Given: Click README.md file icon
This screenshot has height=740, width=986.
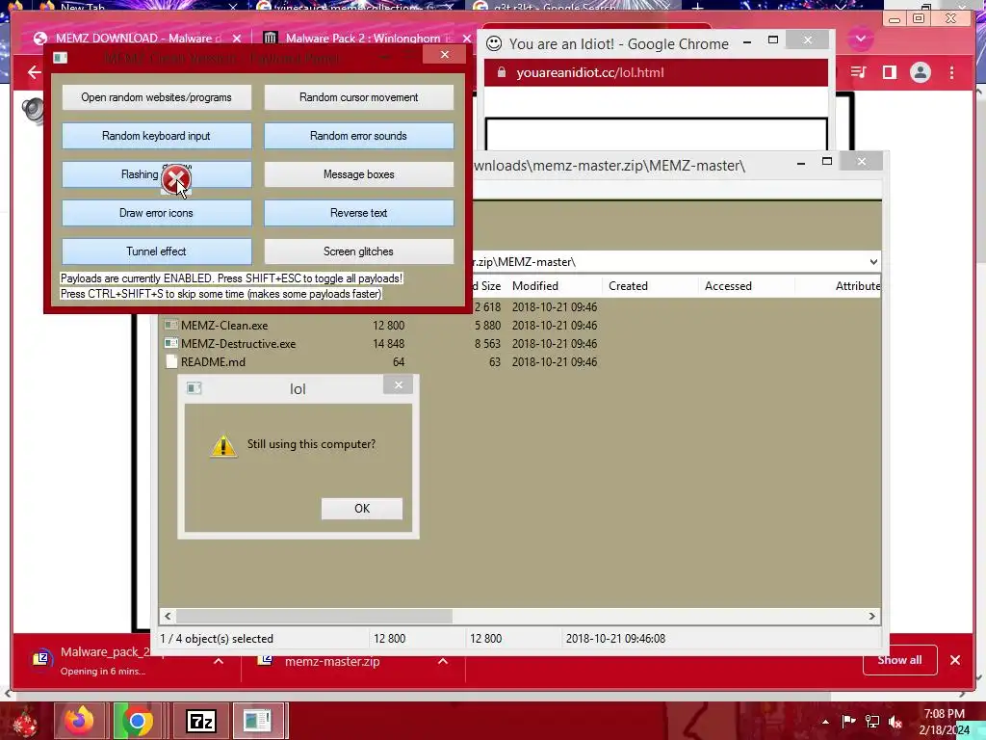Looking at the screenshot, I should tap(171, 362).
